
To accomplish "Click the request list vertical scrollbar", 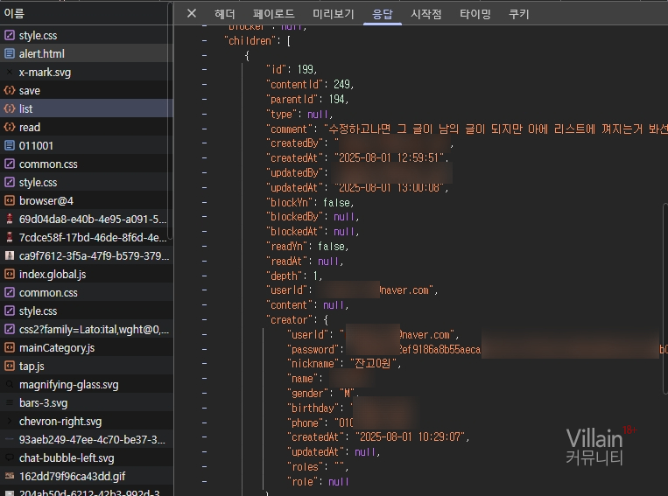I will pyautogui.click(x=170, y=131).
